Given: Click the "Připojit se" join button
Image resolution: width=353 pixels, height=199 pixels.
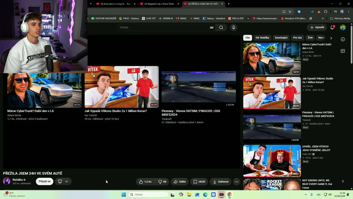Looking at the screenshot, I should (44, 182).
